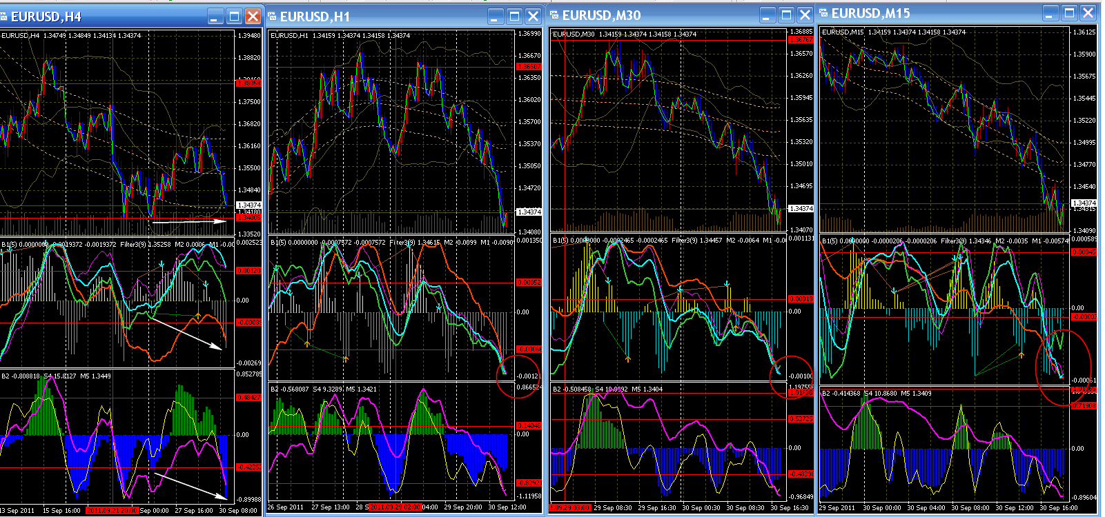Close the EURUSD,M30 chart window
Screen dimensions: 1105x517
[805, 15]
